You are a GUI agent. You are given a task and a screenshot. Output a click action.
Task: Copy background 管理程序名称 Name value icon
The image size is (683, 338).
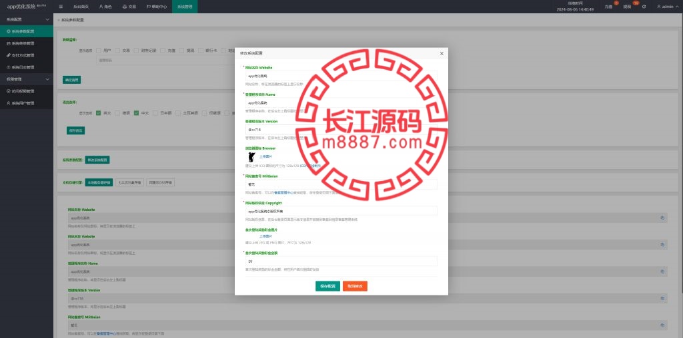point(662,271)
